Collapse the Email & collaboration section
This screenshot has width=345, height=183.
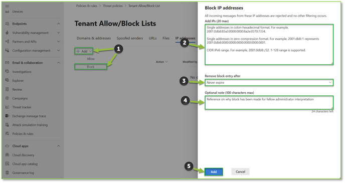click(58, 63)
